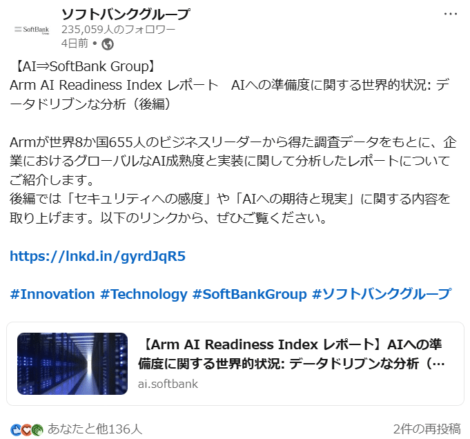Viewport: 470px width, 439px height.
Task: View the 2件の再投稿 reposts
Action: pos(427,429)
